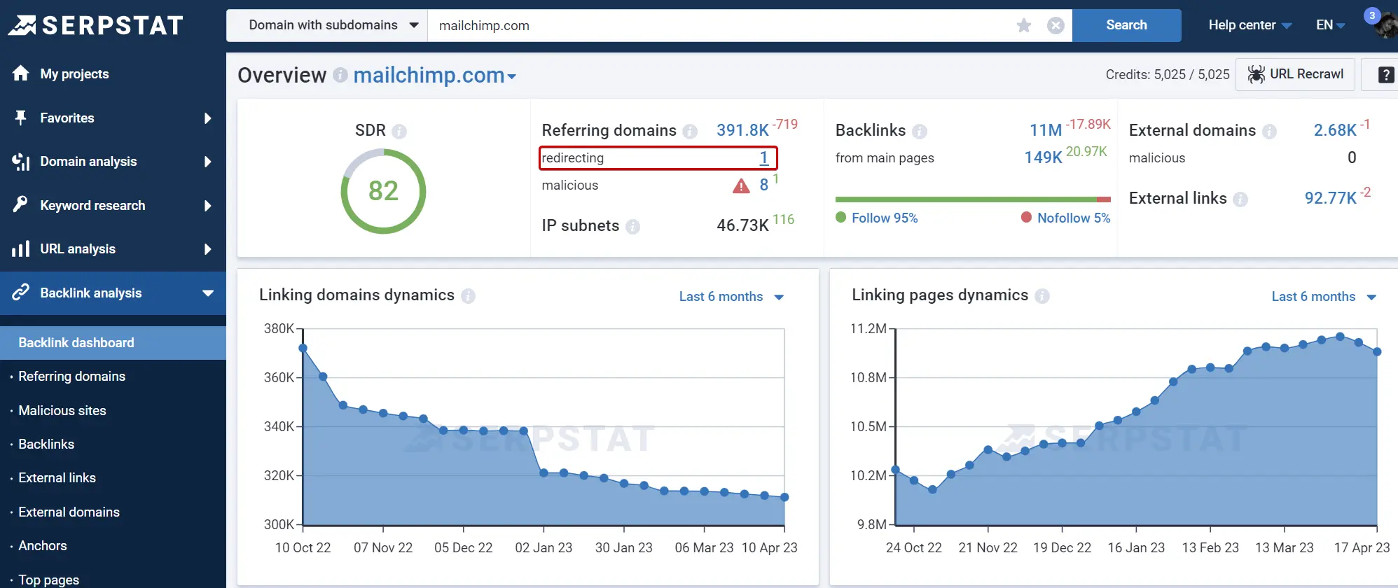The image size is (1398, 588).
Task: Click the Domain analysis sidebar icon
Action: tap(21, 162)
